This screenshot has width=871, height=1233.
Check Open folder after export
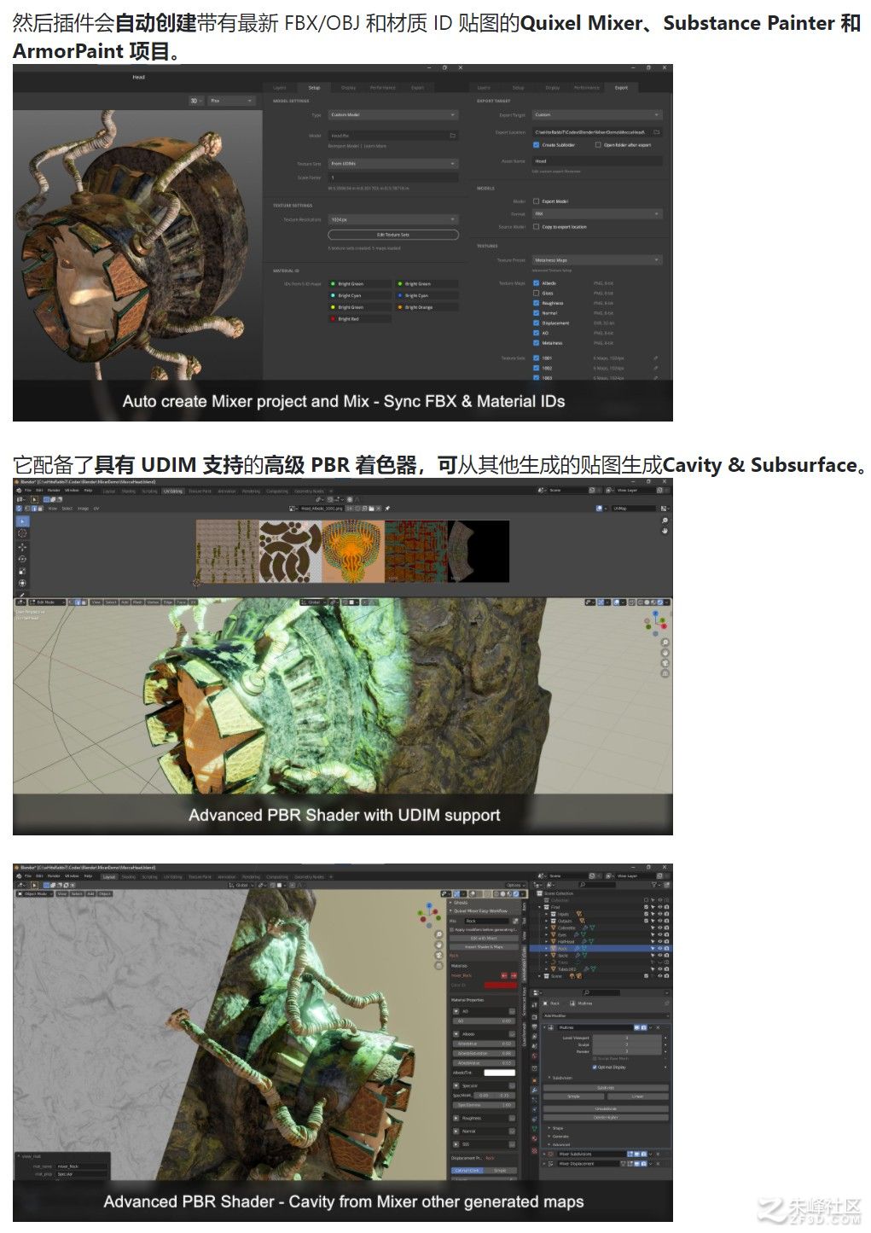pos(598,145)
